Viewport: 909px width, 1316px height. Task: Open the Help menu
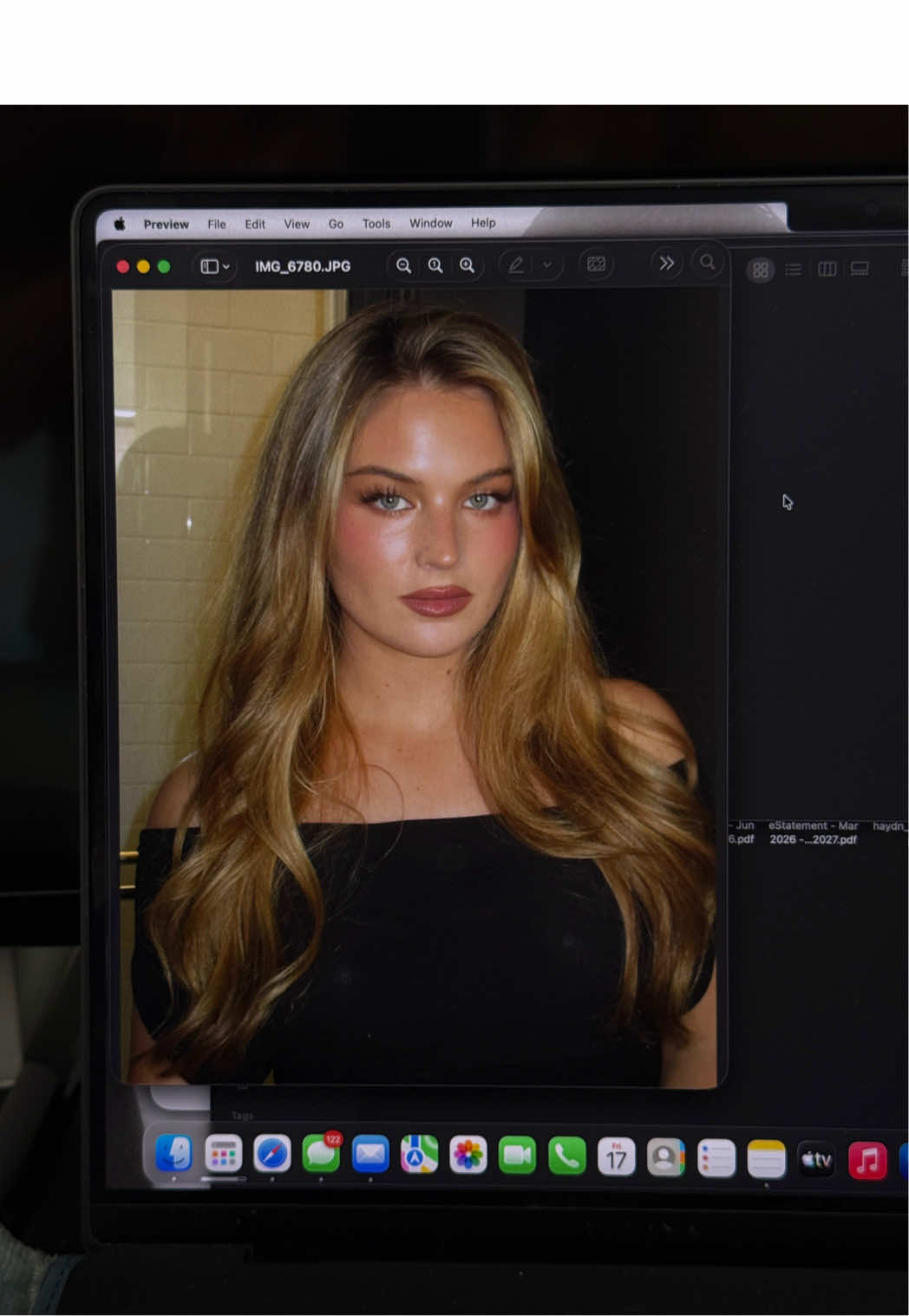click(x=483, y=223)
